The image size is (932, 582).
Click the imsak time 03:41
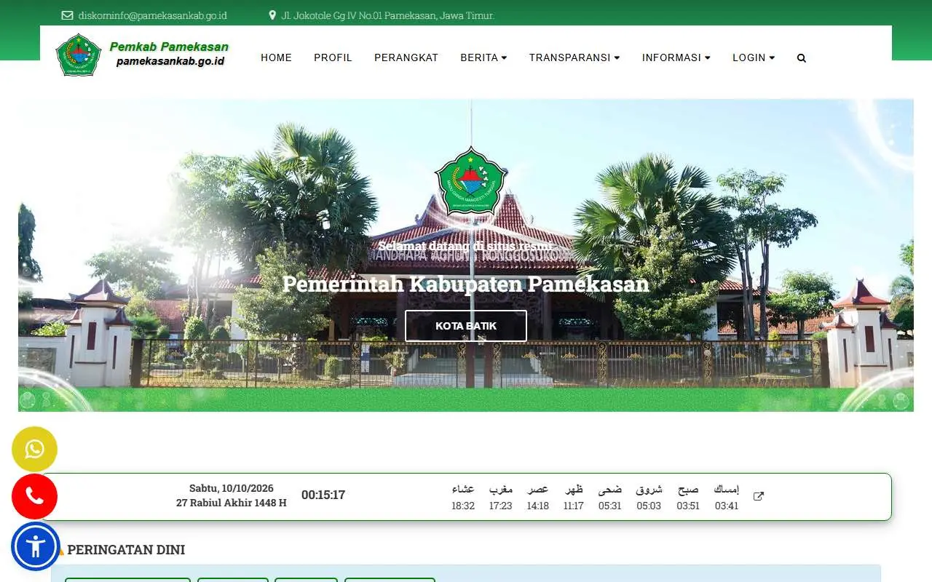coord(727,506)
